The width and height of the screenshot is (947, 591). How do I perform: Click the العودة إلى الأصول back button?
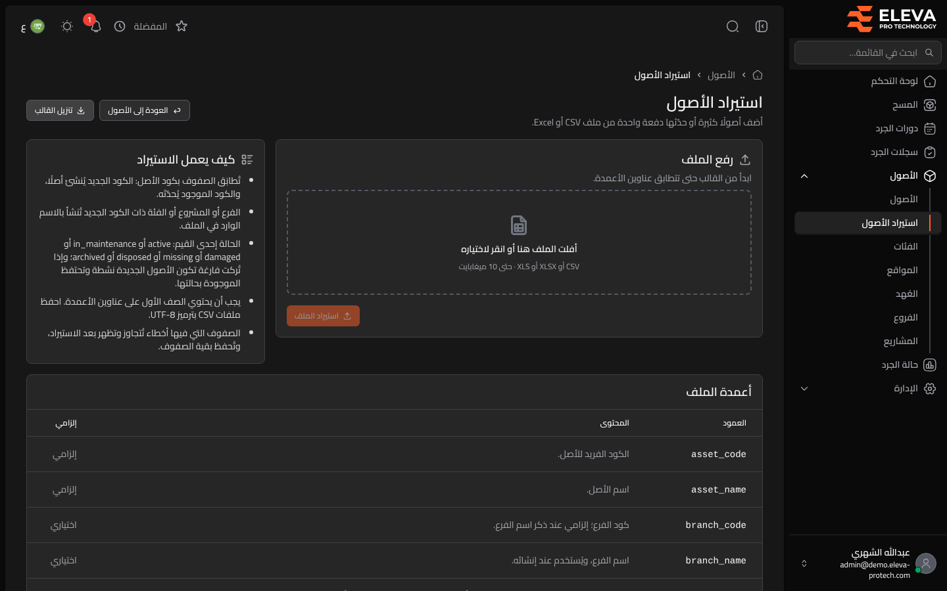point(145,110)
